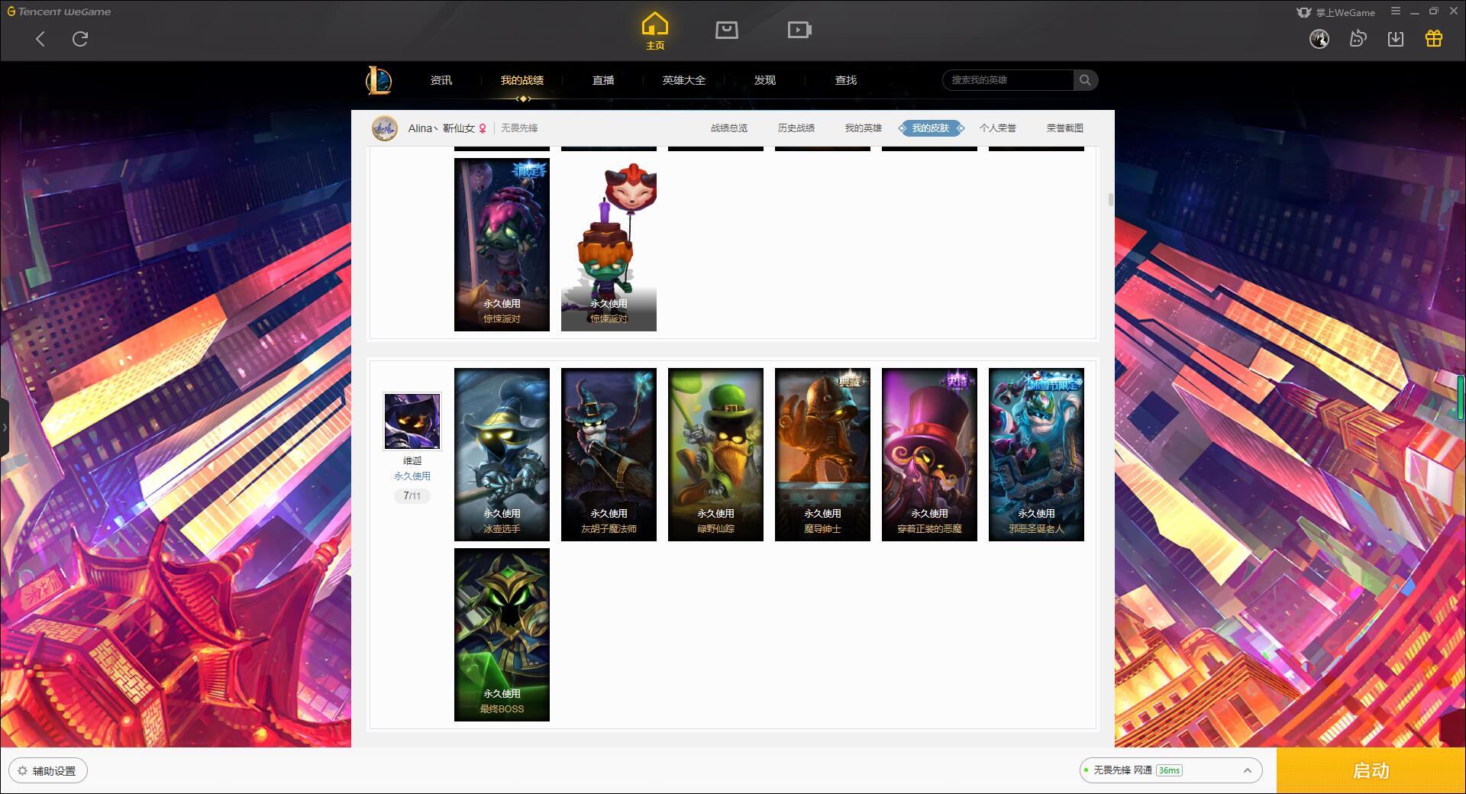Open the shop bag icon in top bar

[727, 30]
